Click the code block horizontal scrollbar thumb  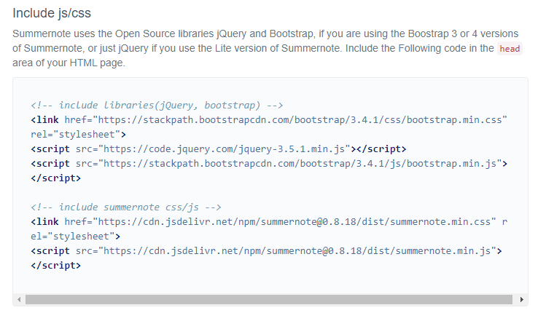(269, 300)
